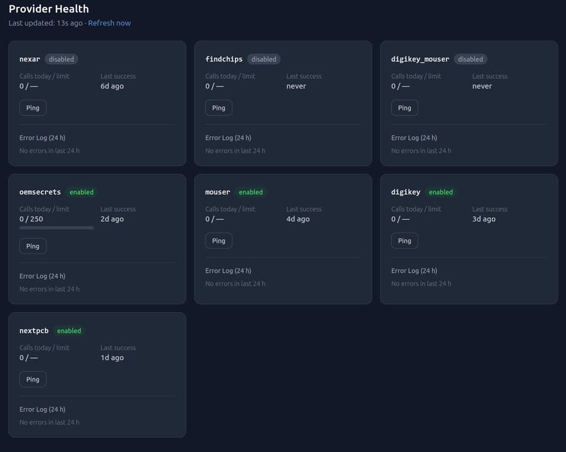566x452 pixels.
Task: Ping the digikey provider
Action: click(405, 241)
